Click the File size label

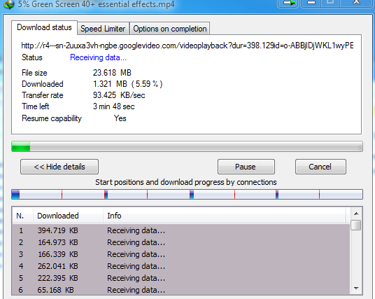click(x=34, y=73)
